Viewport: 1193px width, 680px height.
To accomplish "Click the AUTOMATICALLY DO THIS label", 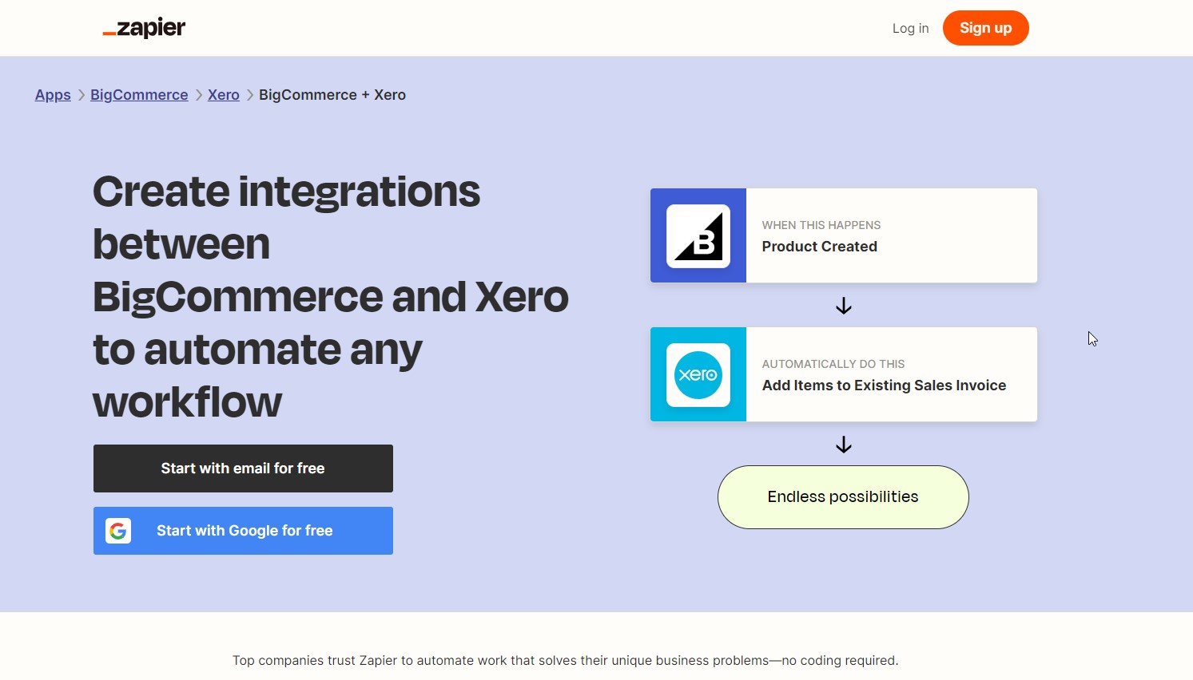I will pos(833,364).
